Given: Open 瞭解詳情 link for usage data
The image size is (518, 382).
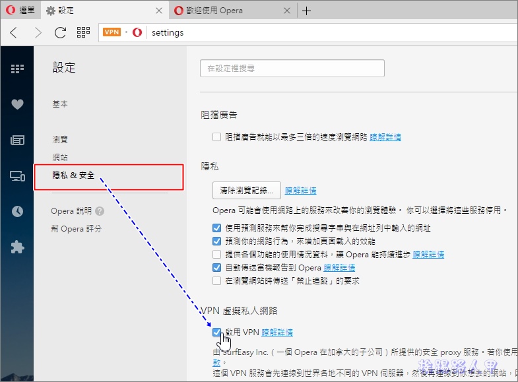Looking at the screenshot, I should click(x=428, y=255).
